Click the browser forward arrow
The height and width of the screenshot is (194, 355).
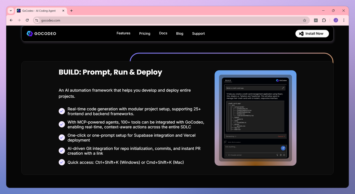pos(19,20)
